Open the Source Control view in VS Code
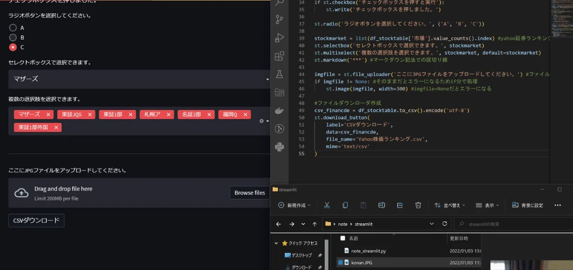Screen dimensions: 573x270 (279, 20)
